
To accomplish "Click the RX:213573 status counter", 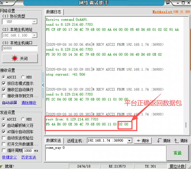I will [117, 166].
